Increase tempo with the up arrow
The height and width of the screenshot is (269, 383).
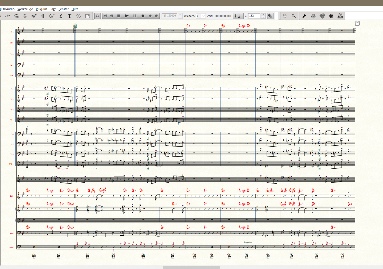pos(263,15)
